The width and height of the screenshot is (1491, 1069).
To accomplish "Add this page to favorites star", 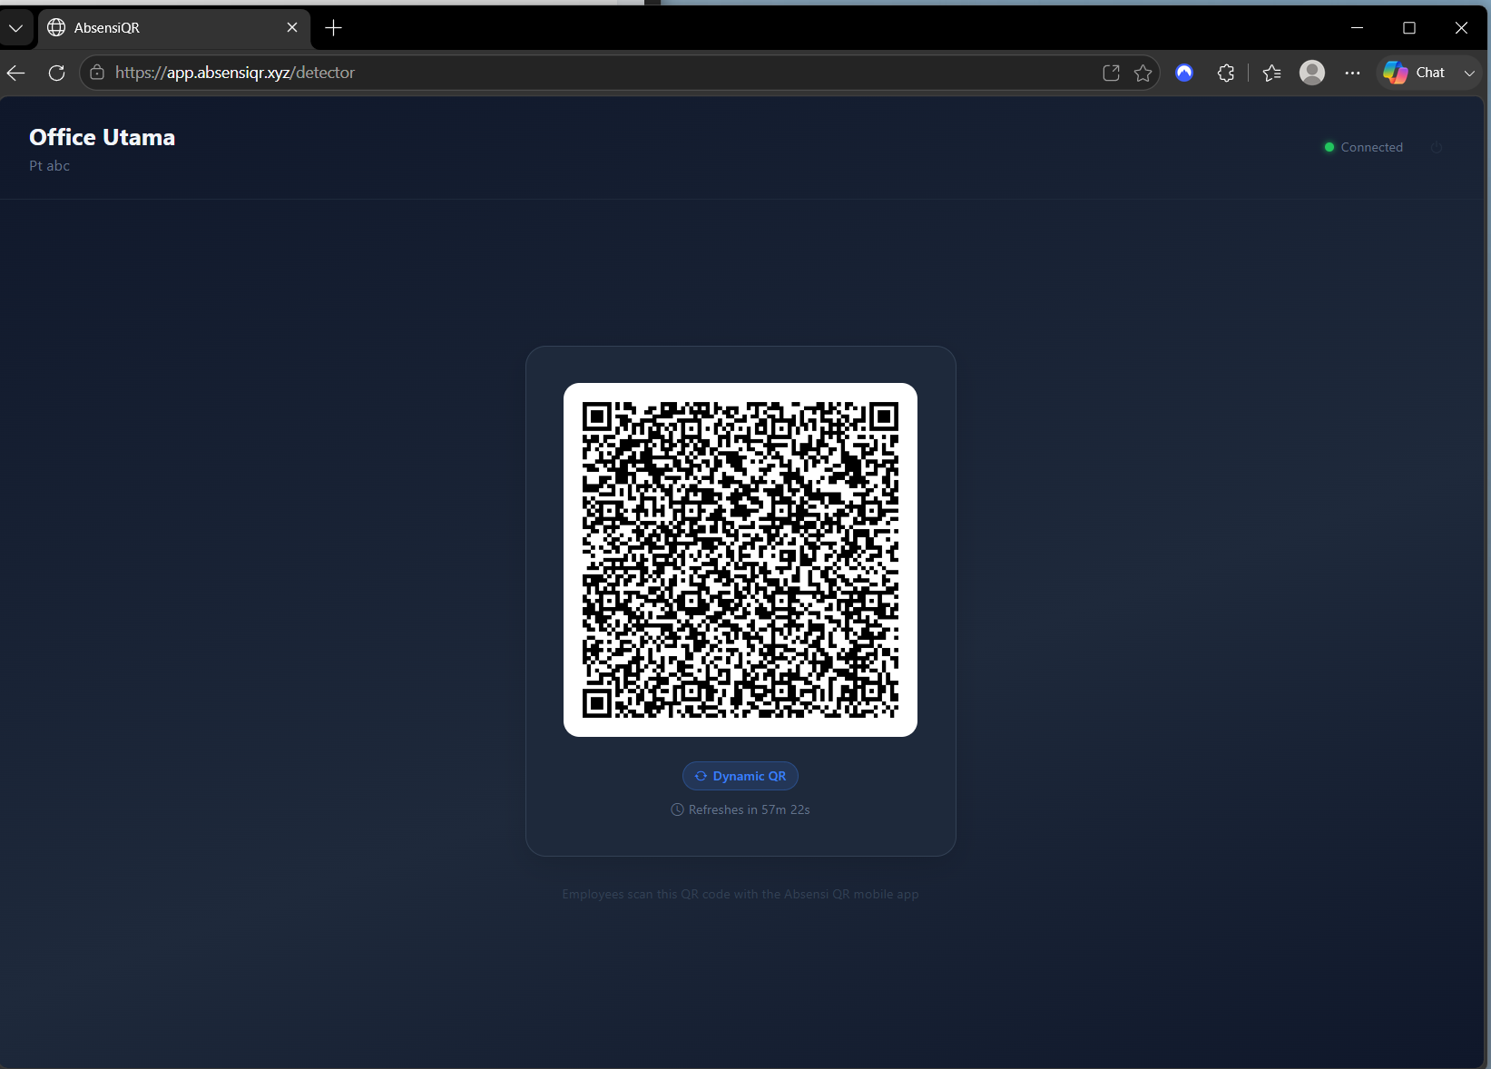I will pyautogui.click(x=1143, y=73).
